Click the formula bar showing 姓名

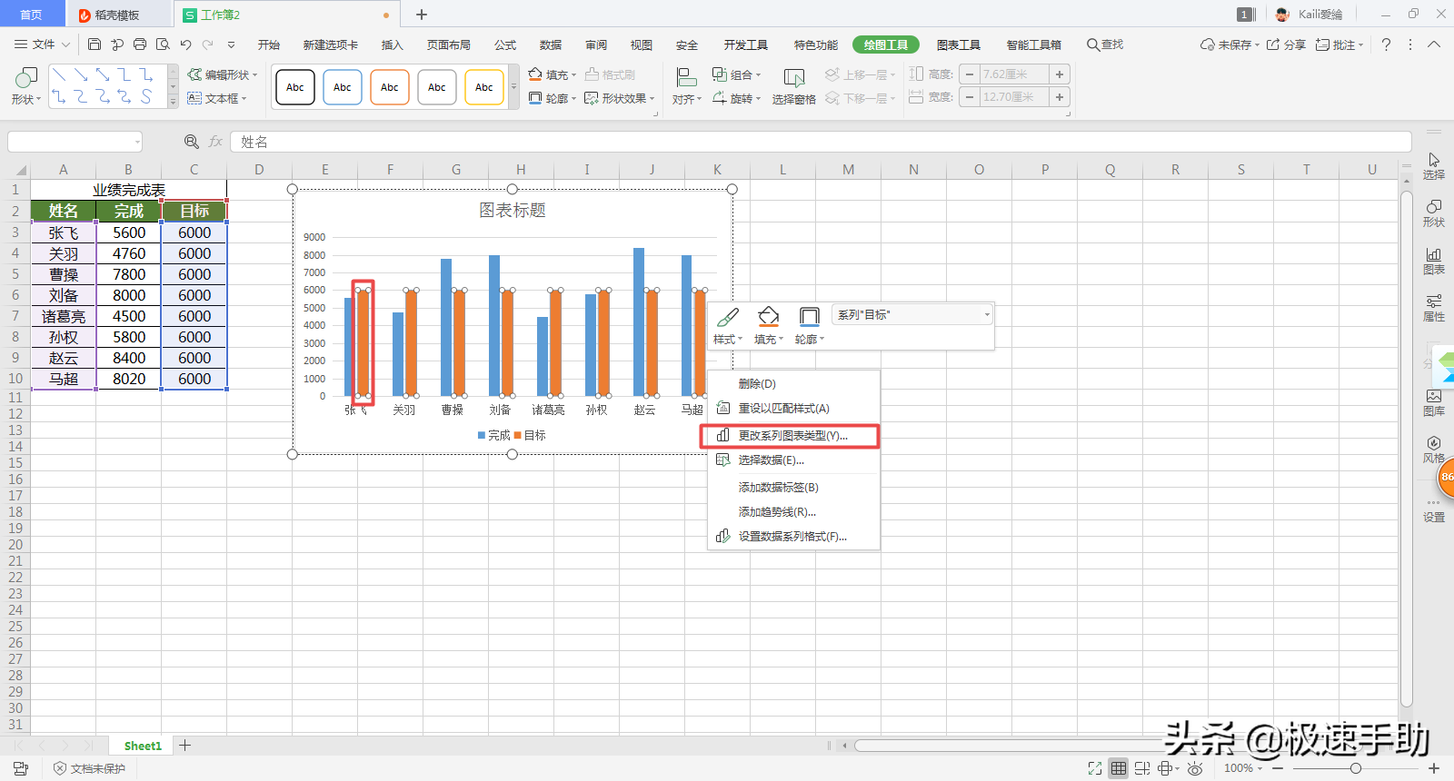tap(821, 142)
